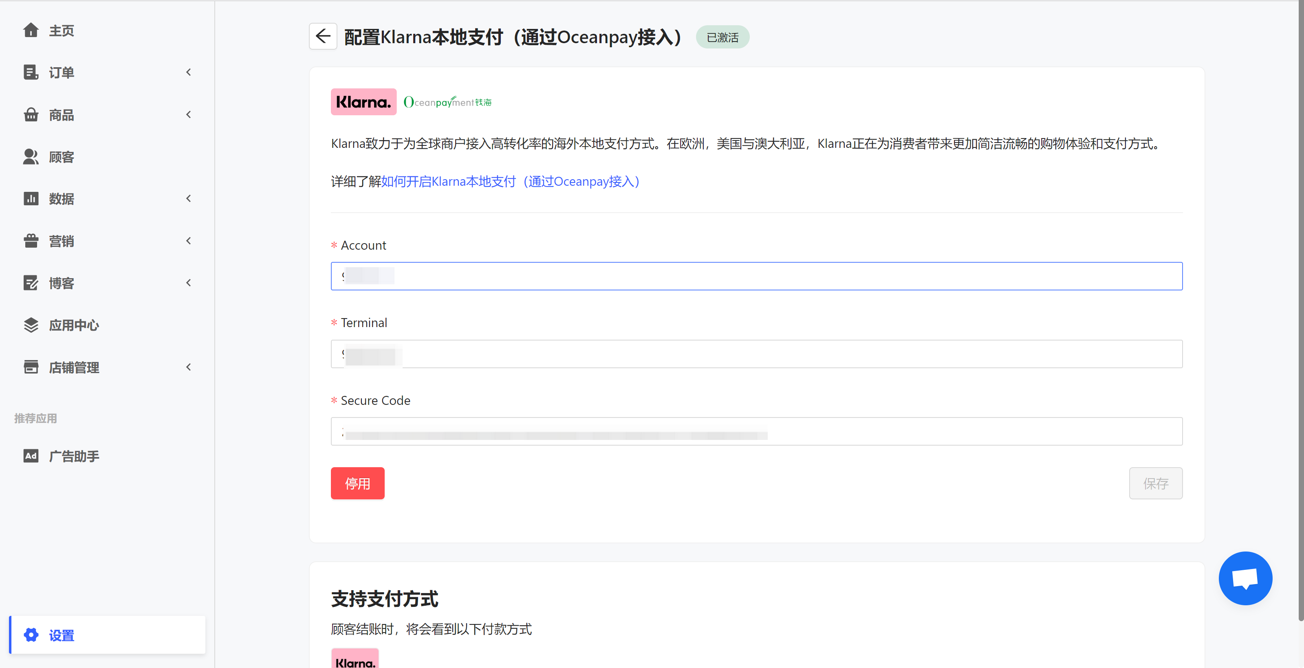Expand the 店铺管理 menu chevron

click(x=189, y=367)
